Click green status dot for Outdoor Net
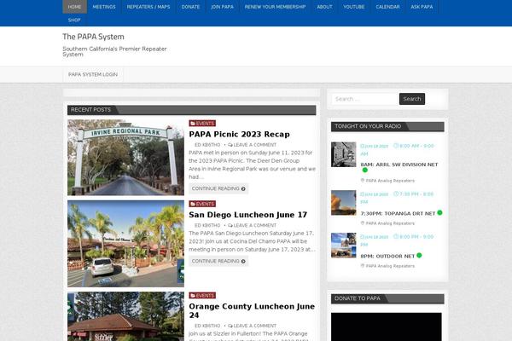 [419, 255]
